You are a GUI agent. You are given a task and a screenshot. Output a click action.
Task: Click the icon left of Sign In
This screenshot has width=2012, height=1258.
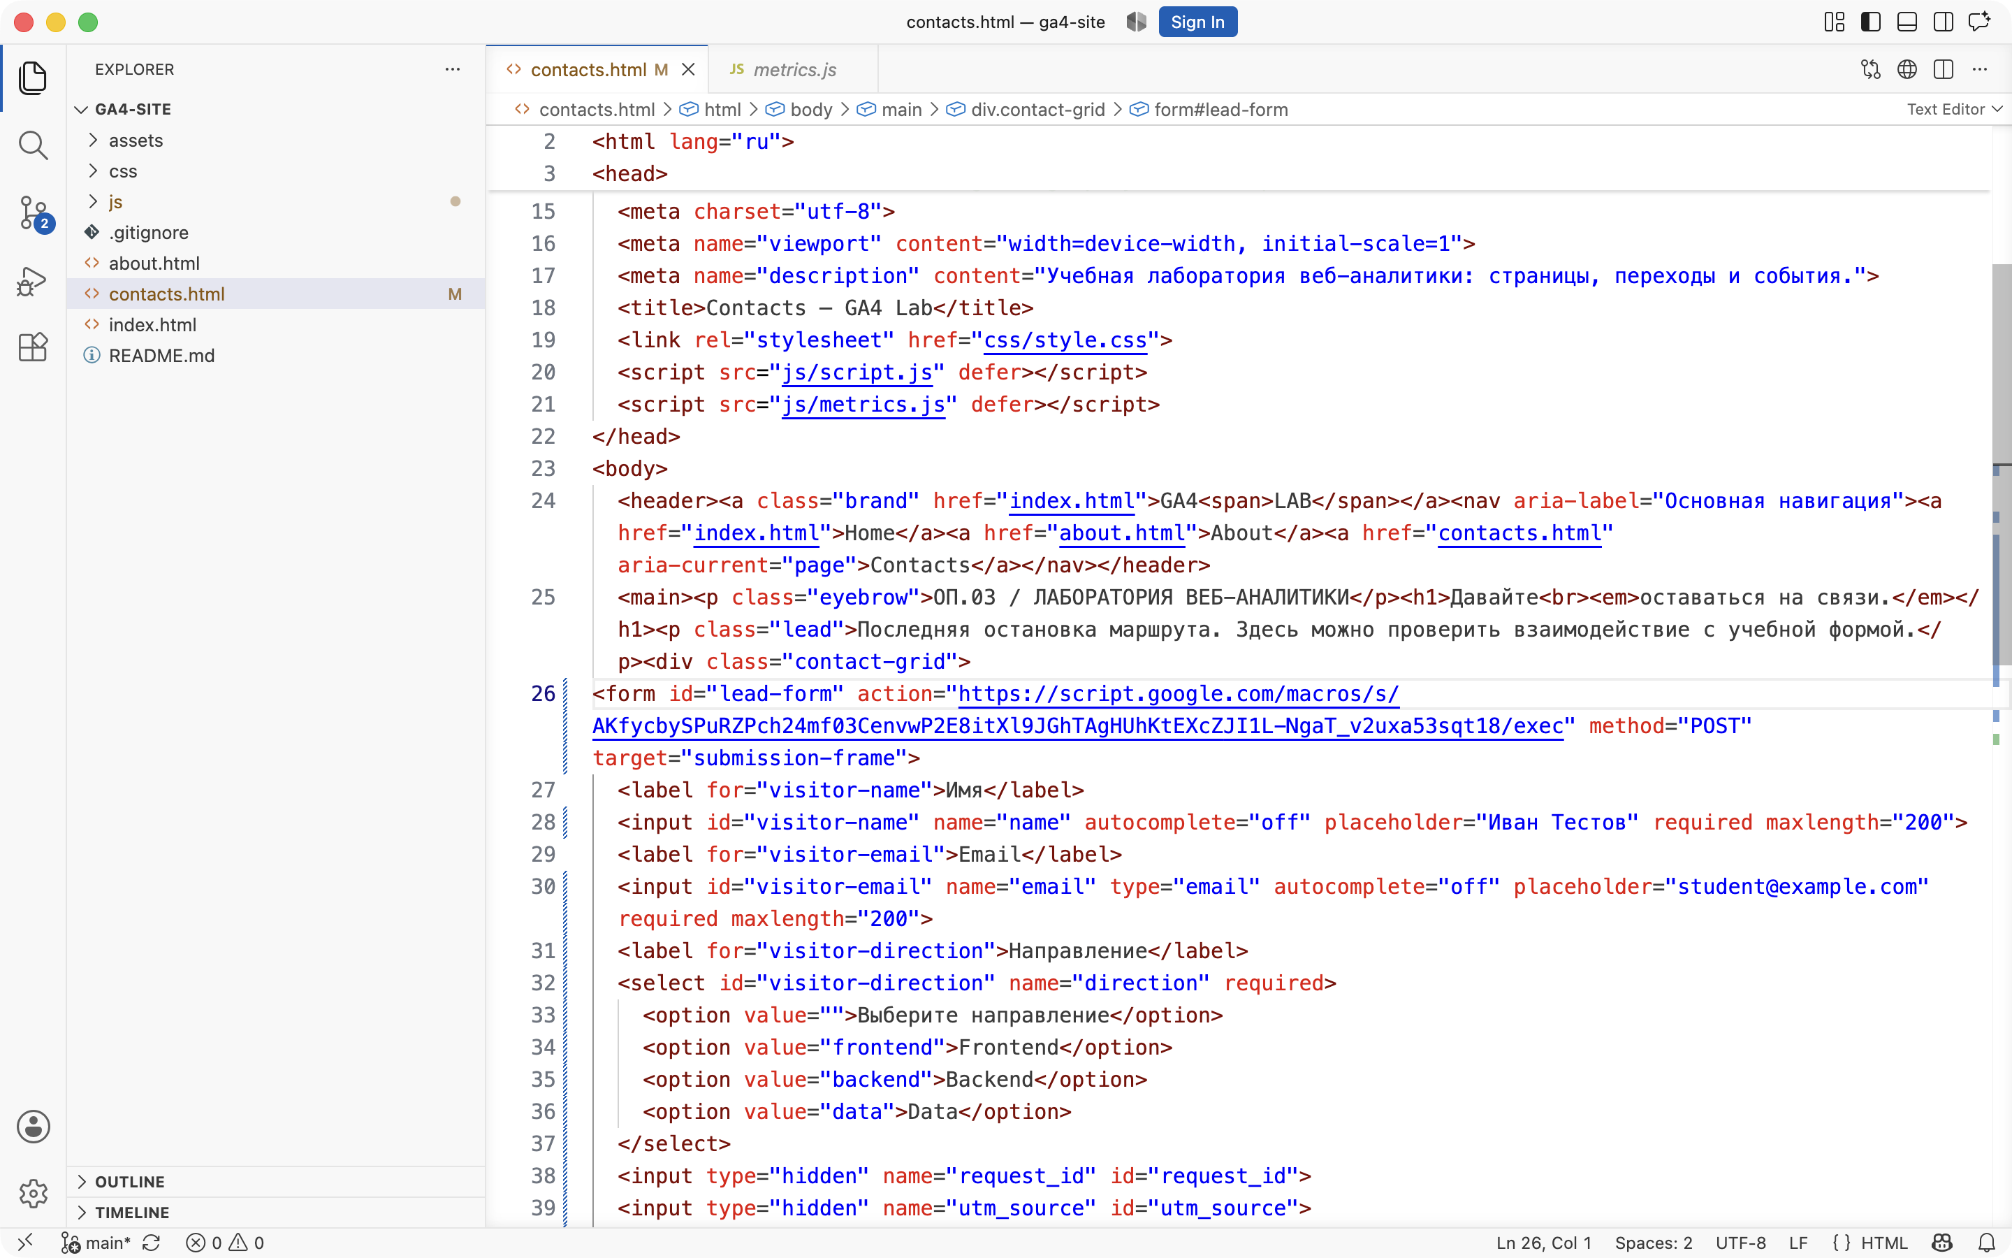1136,22
